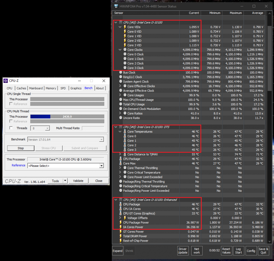Click the lightning icon beside Core 3 VID
This screenshot has height=261, width=274.
pyautogui.click(x=125, y=45)
